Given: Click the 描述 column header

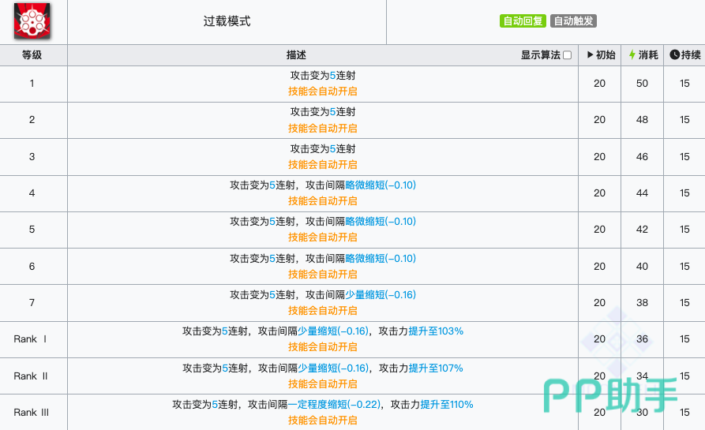Looking at the screenshot, I should tap(296, 55).
